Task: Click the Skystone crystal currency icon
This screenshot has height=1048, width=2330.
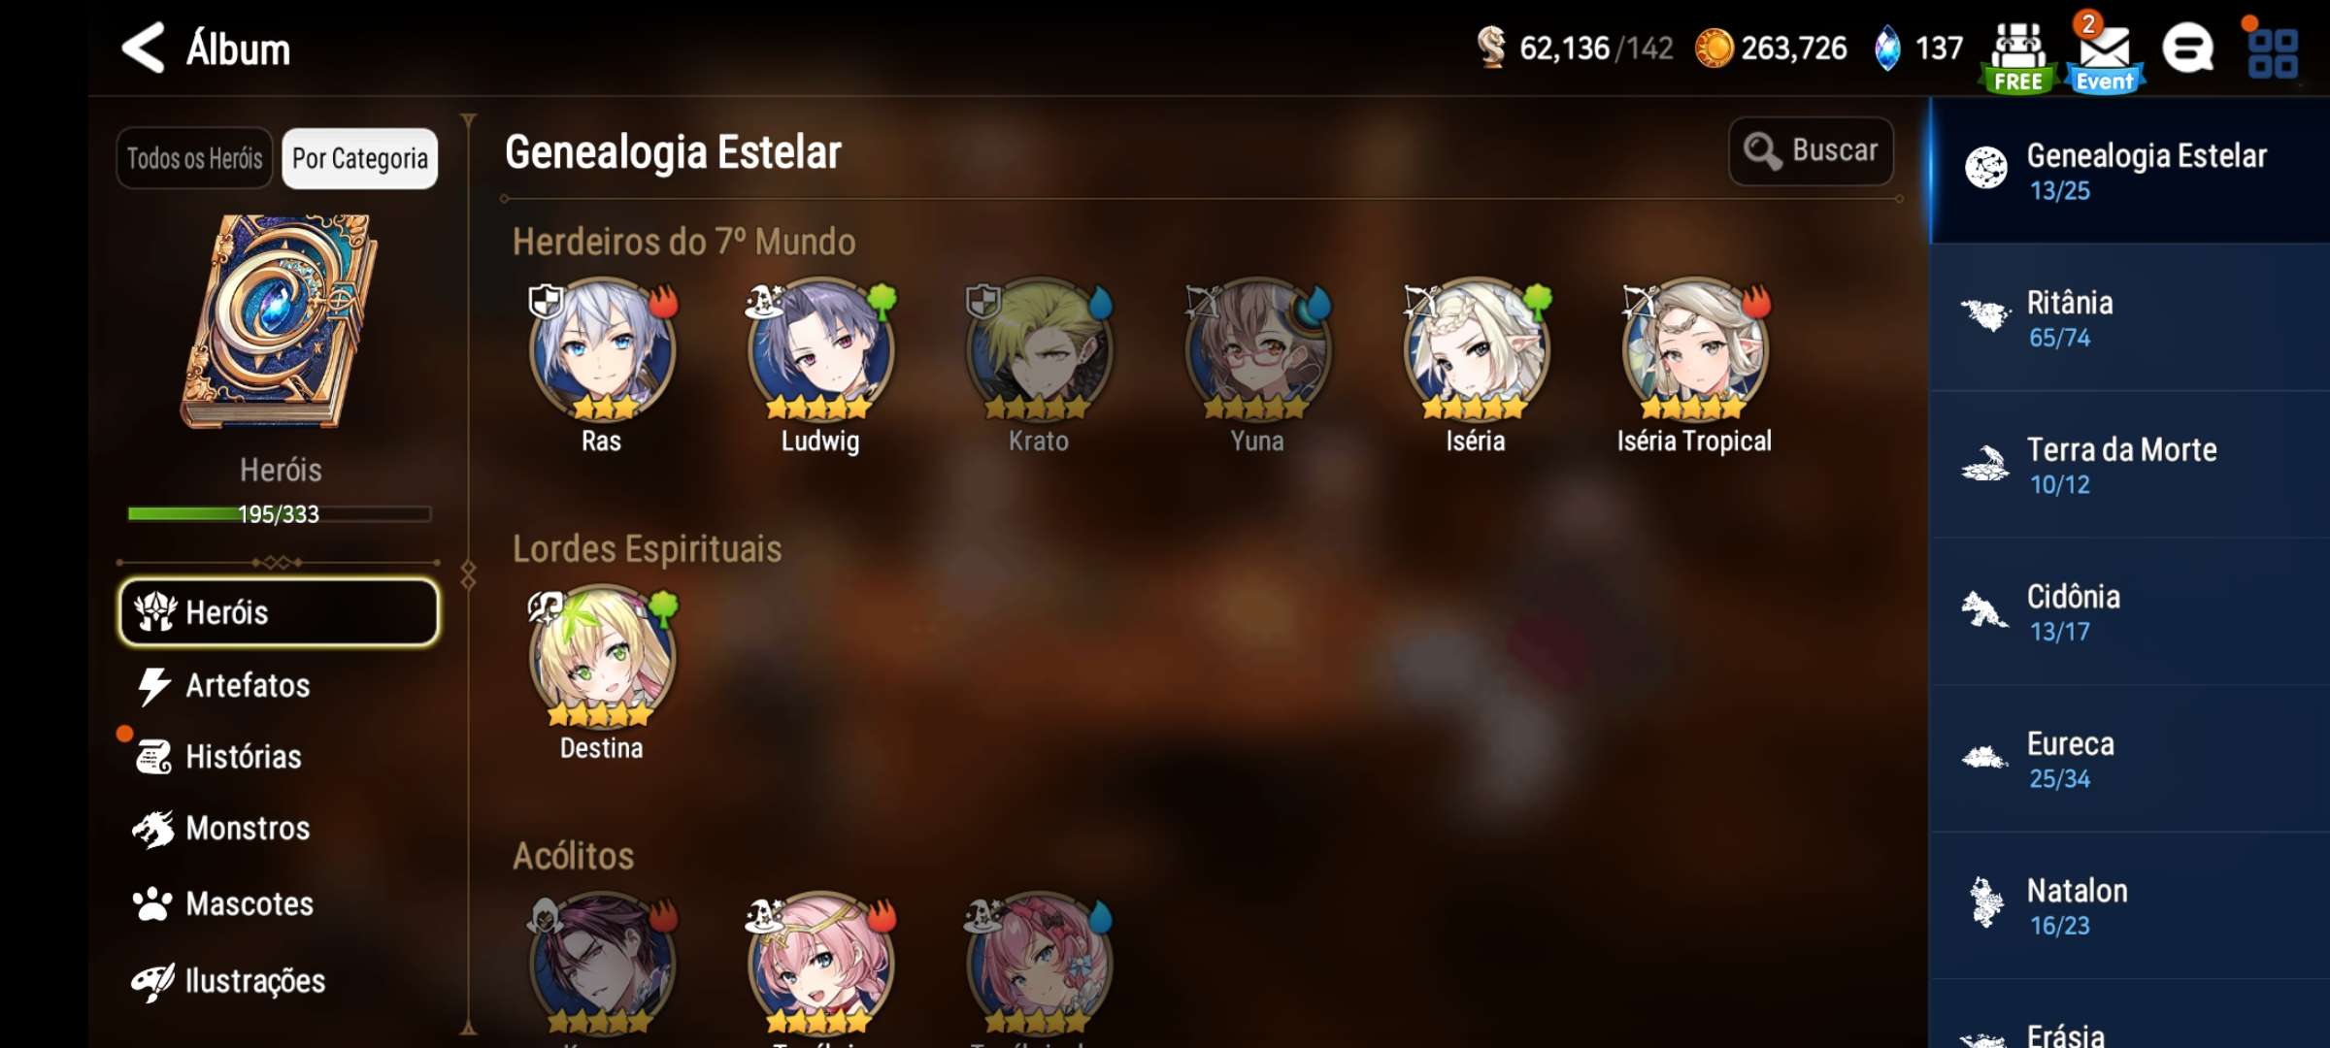Action: [1887, 48]
